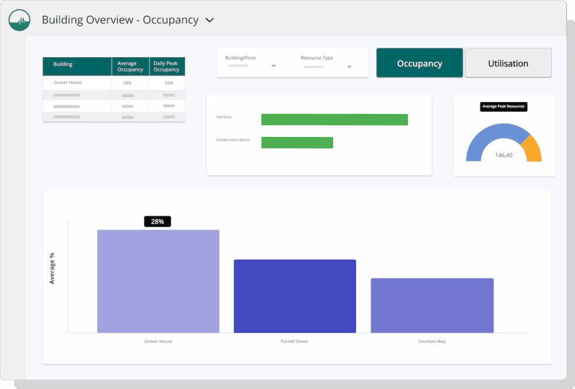575x389 pixels.
Task: Sort by Average Occupancy header
Action: (x=130, y=66)
